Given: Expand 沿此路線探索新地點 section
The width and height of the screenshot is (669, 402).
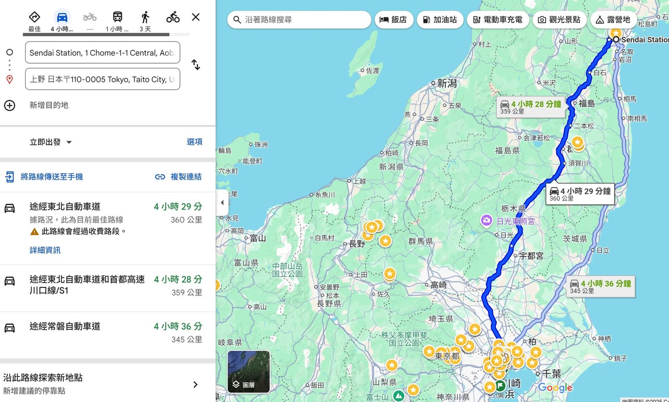Looking at the screenshot, I should tap(195, 384).
